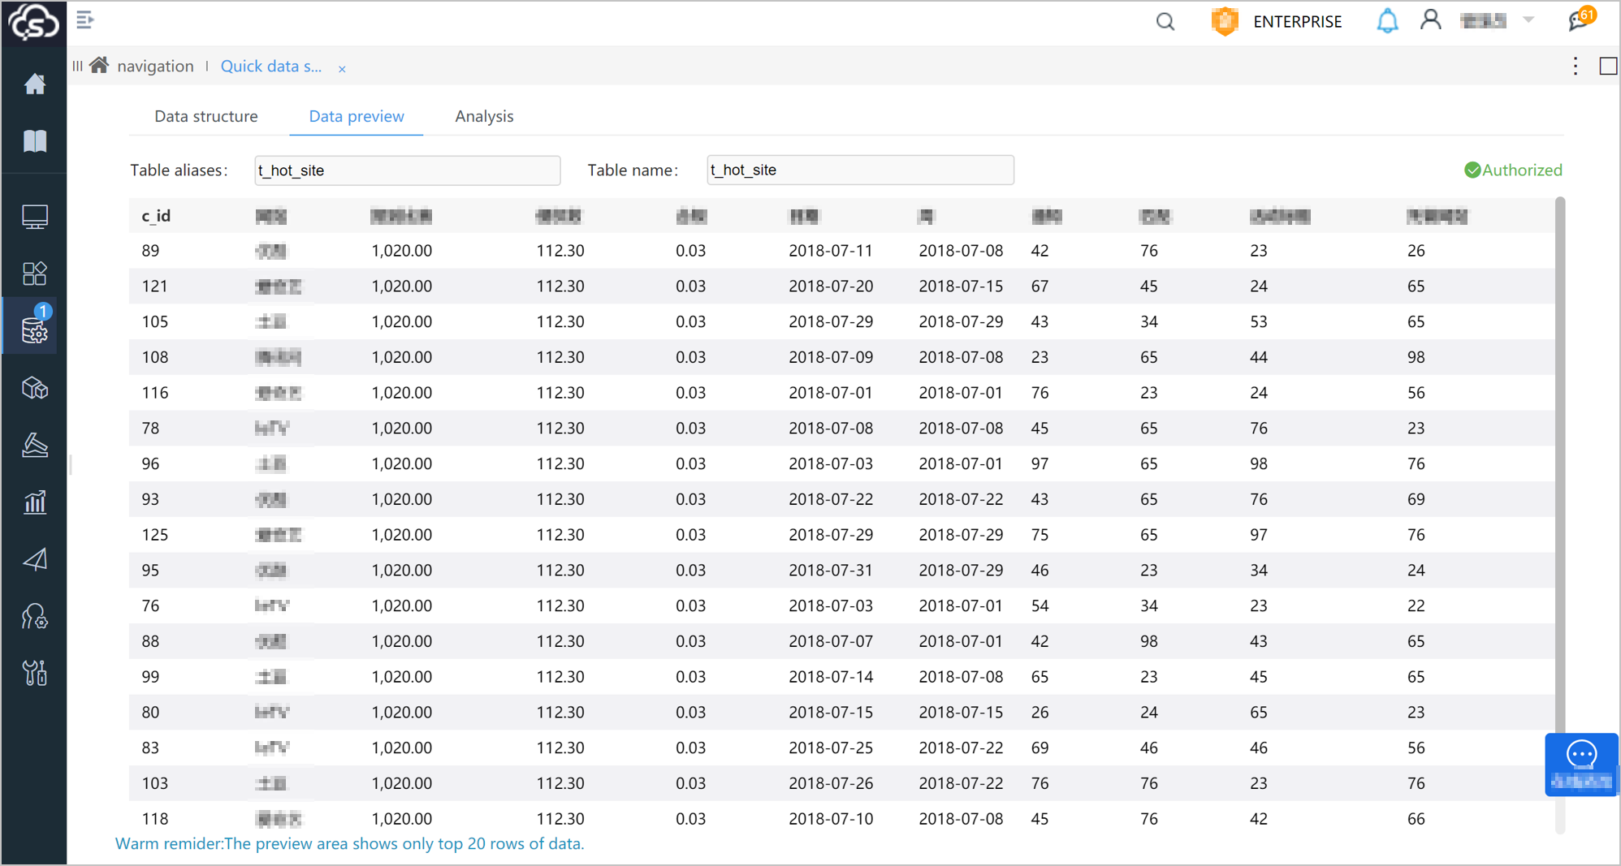Open the notification bell
The height and width of the screenshot is (866, 1621).
coord(1387,21)
